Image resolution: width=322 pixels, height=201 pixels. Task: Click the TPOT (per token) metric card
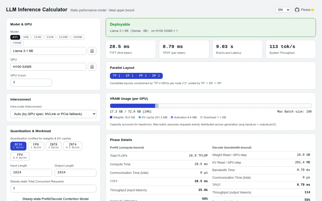tap(184, 49)
